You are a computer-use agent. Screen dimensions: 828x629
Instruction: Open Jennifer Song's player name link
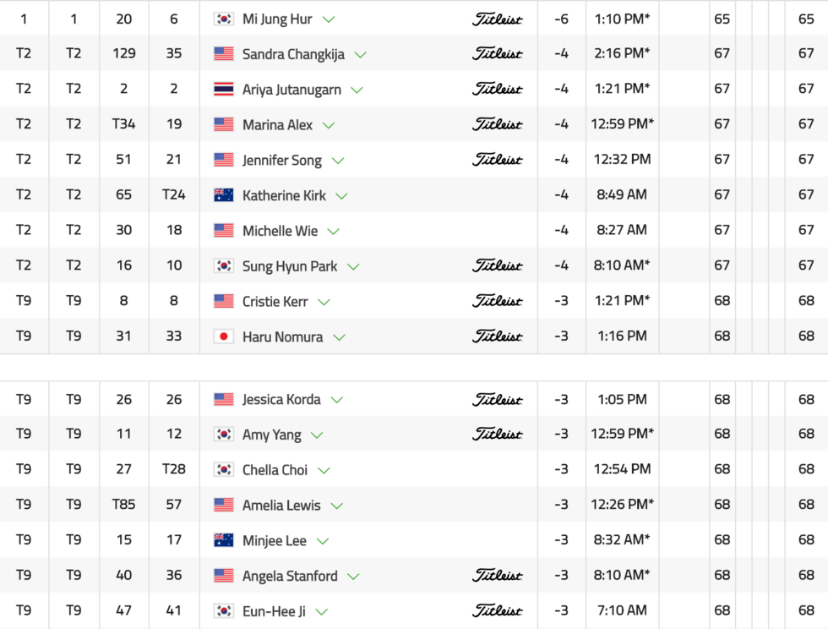281,160
